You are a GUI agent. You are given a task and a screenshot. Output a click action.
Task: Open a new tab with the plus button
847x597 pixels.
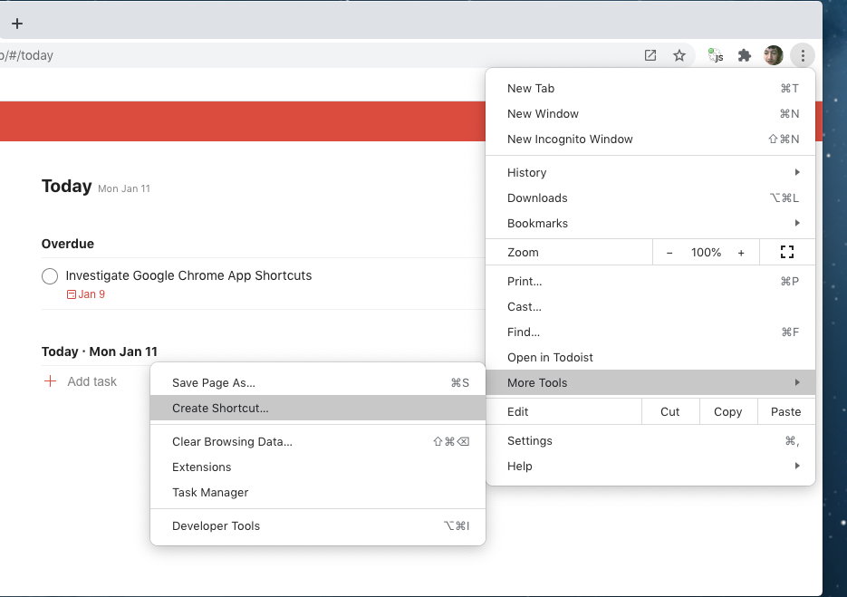tap(17, 24)
